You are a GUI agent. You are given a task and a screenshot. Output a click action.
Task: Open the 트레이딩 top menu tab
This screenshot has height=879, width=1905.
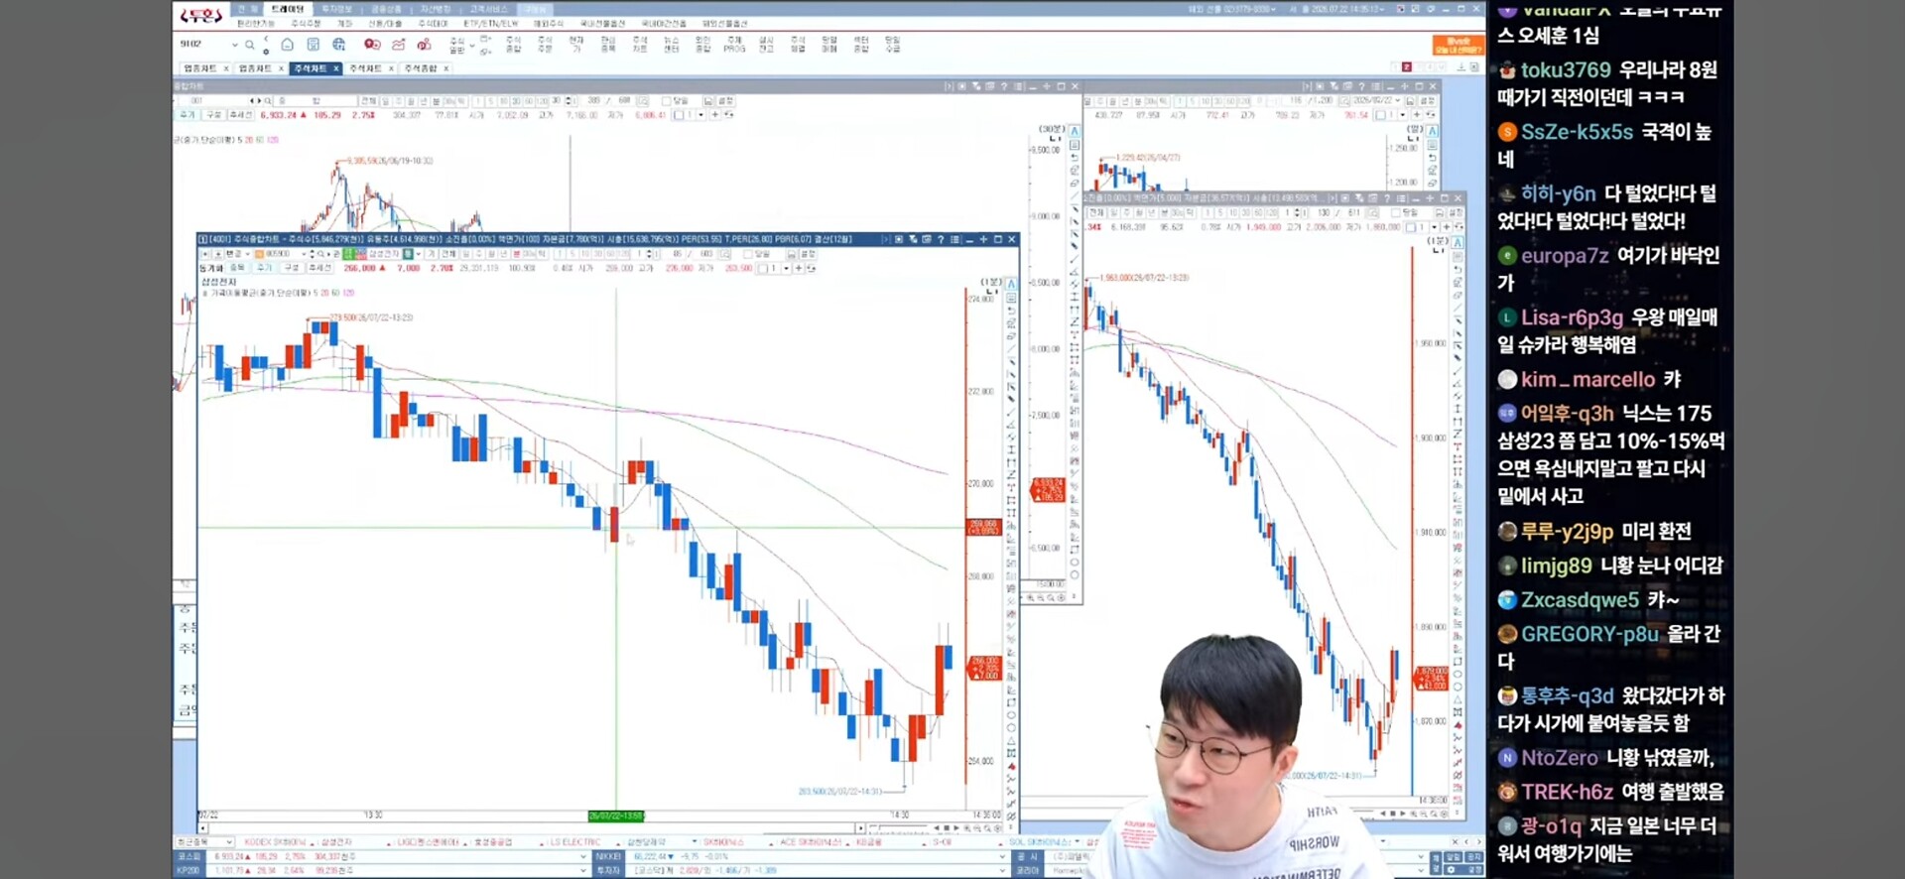tap(288, 9)
